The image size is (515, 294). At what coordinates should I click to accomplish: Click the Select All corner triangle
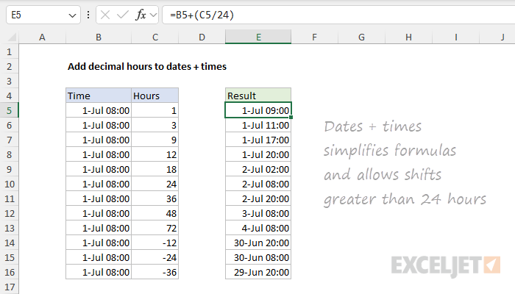coord(12,37)
